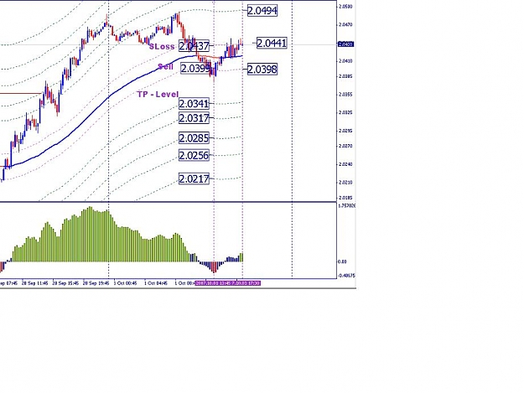Viewport: 524px width, 393px height.
Task: Click the 2.0399 sell price label
Action: tap(196, 69)
